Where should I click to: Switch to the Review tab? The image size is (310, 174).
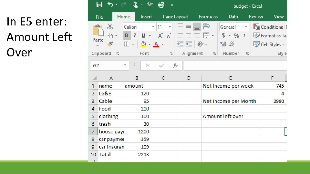tap(256, 17)
